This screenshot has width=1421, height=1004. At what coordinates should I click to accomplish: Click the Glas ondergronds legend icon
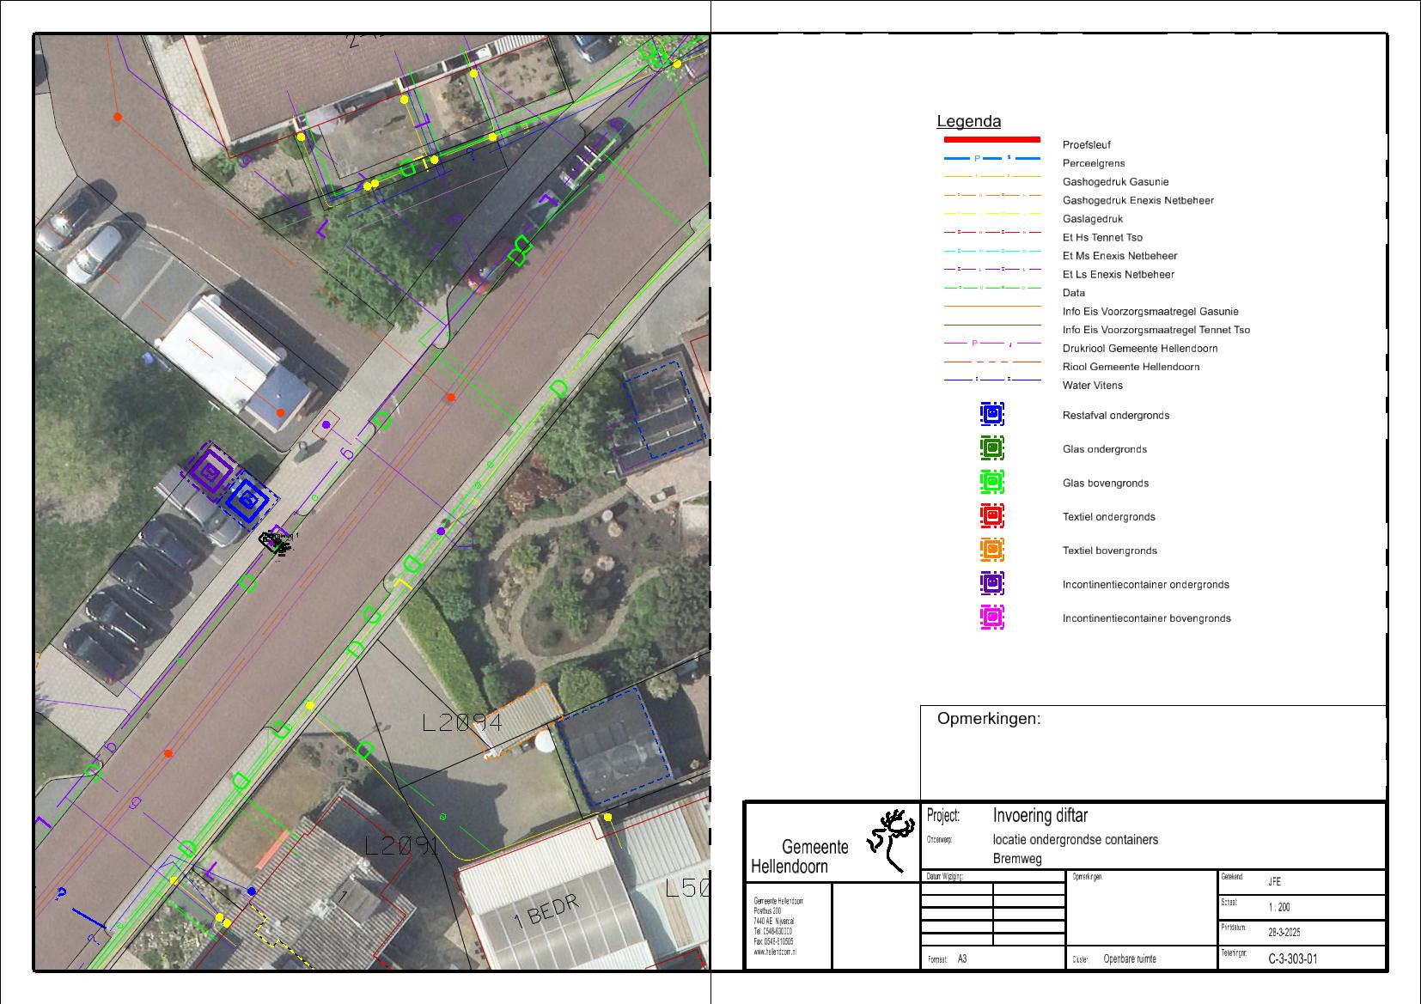[x=992, y=448]
